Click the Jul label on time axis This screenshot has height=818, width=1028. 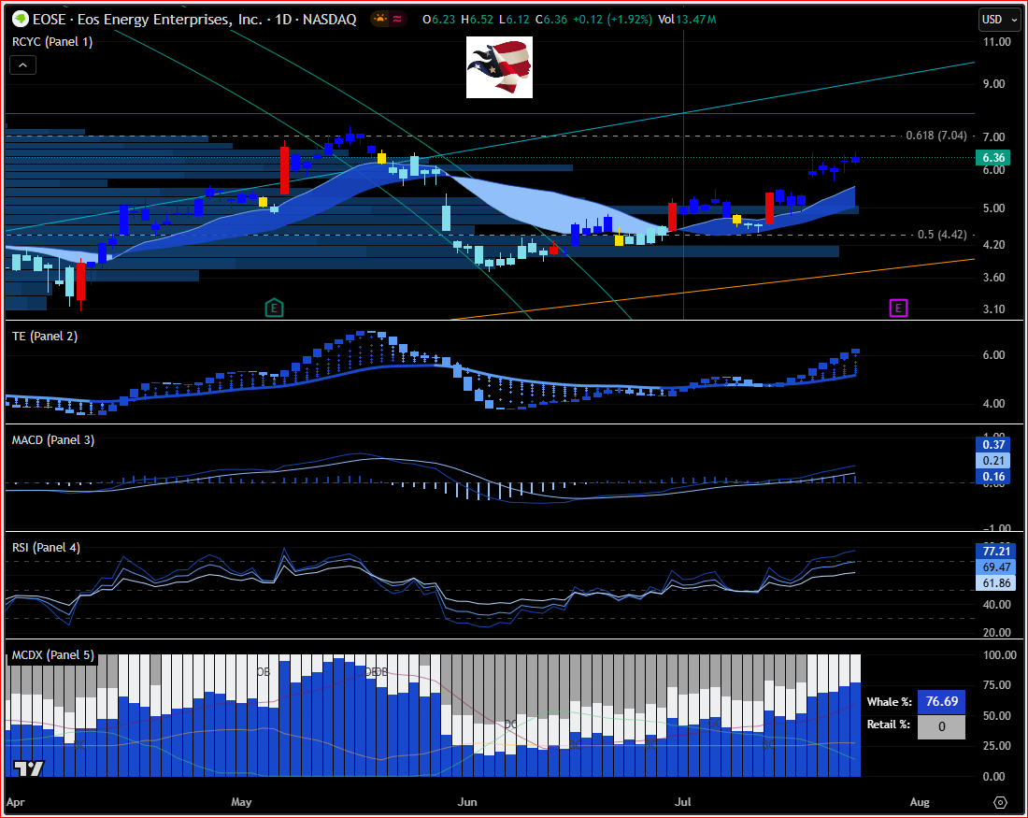pos(682,801)
